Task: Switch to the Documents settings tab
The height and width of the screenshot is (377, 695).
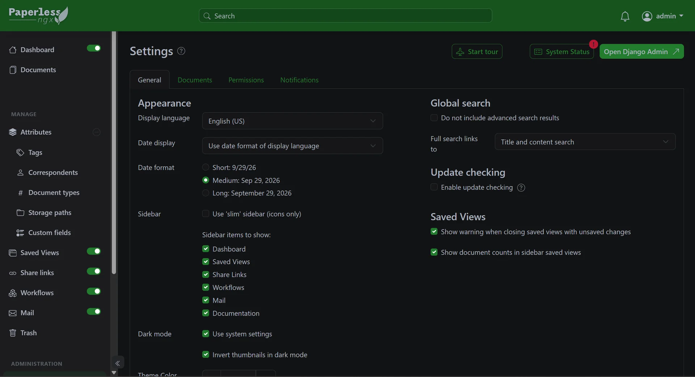Action: pos(195,80)
